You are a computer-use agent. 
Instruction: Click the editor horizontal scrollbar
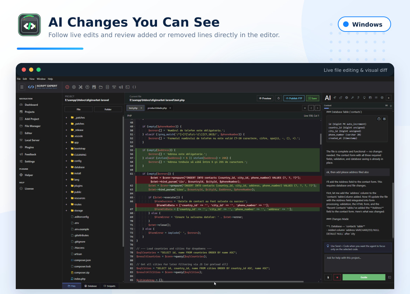point(220,282)
